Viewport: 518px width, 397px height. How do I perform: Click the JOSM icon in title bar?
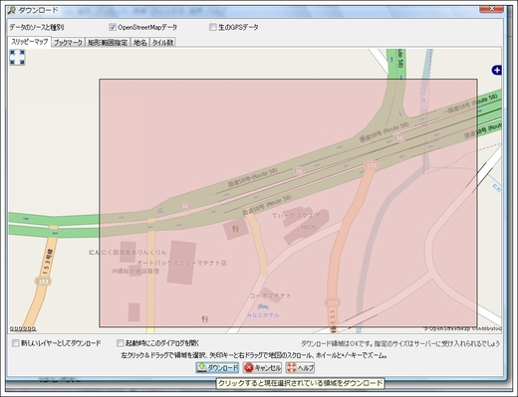tap(12, 10)
